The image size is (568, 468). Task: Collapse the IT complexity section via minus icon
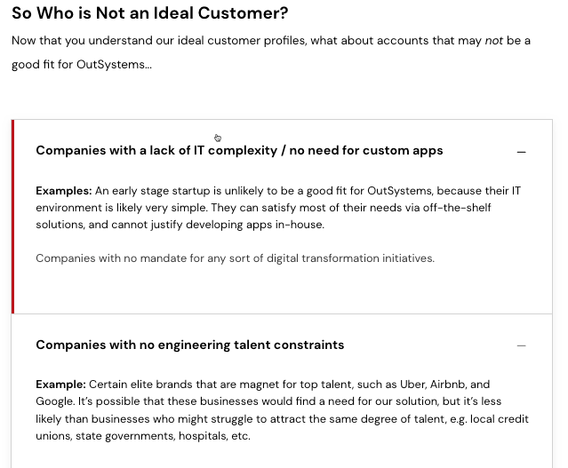(521, 152)
